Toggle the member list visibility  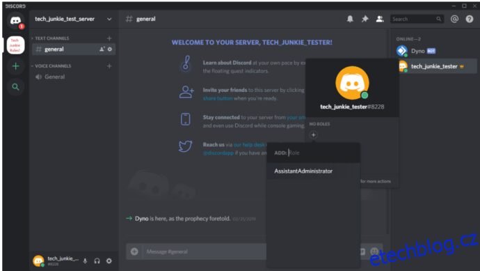(380, 19)
